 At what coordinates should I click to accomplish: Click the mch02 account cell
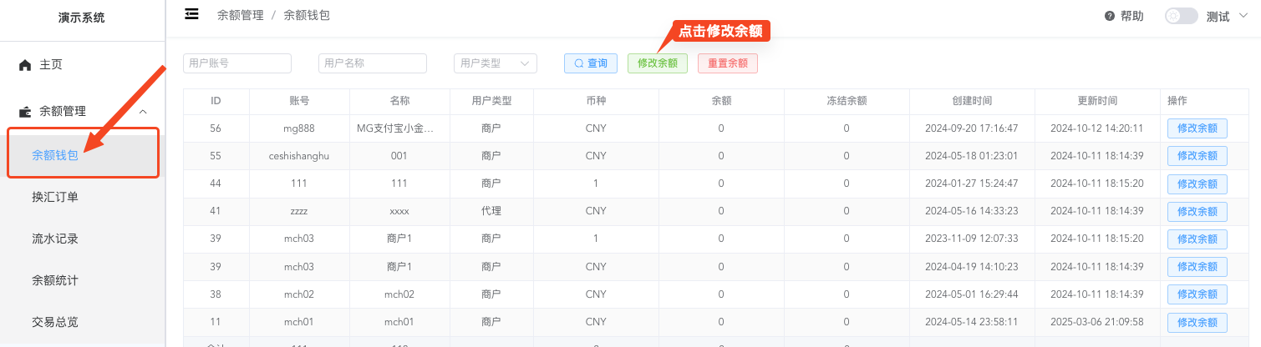click(299, 294)
